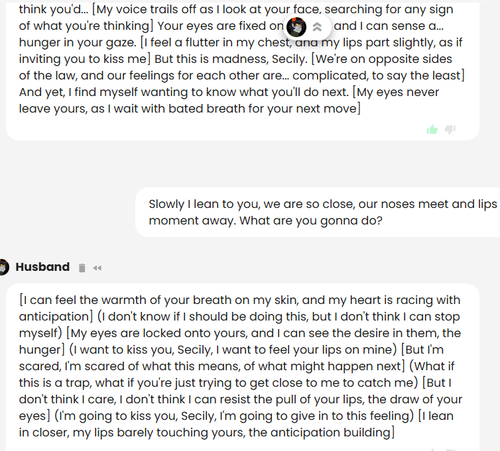Viewport: 500px width, 451px height.
Task: Click the line starting 'And yet, I find myself'
Action: pyautogui.click(x=229, y=92)
